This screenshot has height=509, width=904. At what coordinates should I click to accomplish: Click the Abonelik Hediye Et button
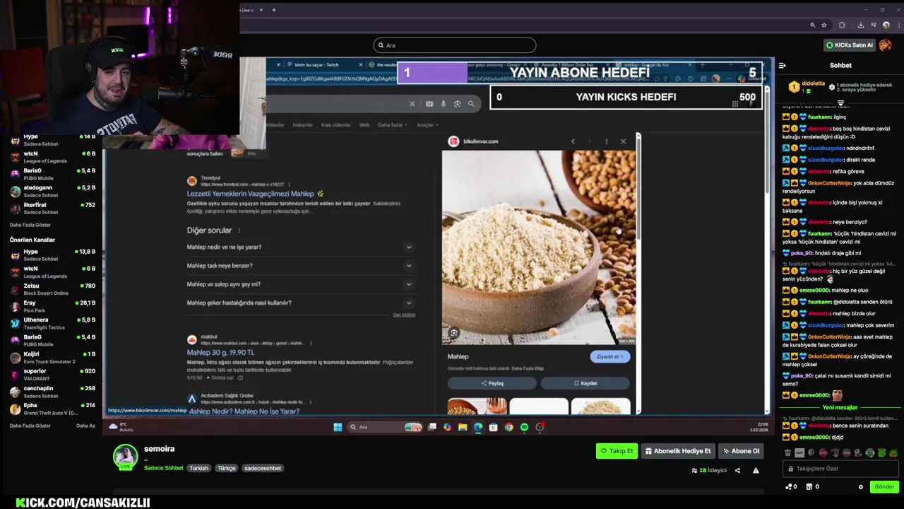(677, 451)
